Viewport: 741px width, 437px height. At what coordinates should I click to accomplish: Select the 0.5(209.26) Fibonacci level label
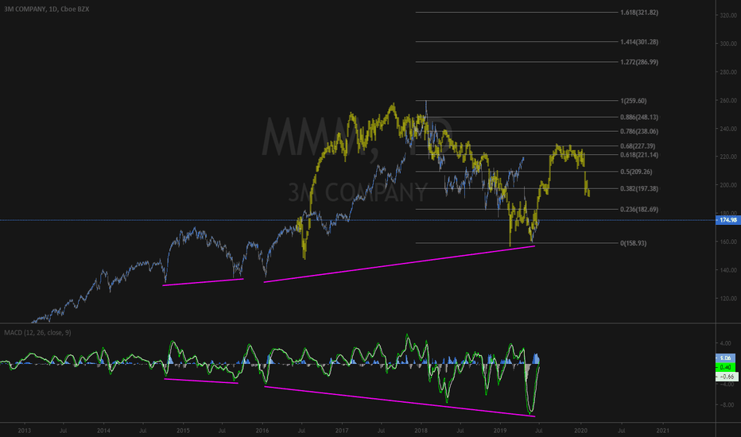[636, 172]
